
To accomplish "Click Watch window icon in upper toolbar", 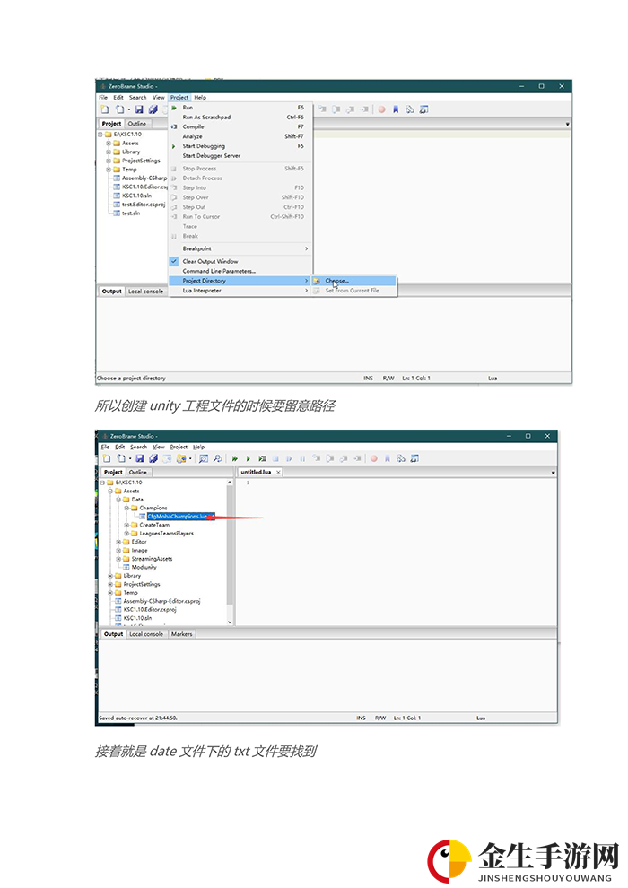I will coord(423,109).
